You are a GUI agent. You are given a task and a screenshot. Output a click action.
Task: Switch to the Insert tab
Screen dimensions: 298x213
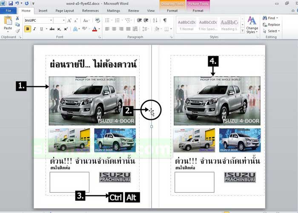click(43, 11)
